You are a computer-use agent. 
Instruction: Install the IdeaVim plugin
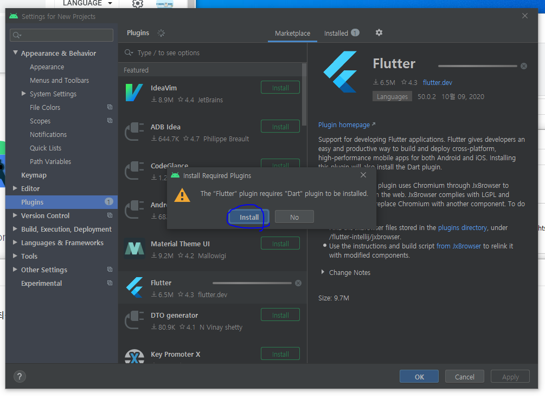pyautogui.click(x=280, y=88)
